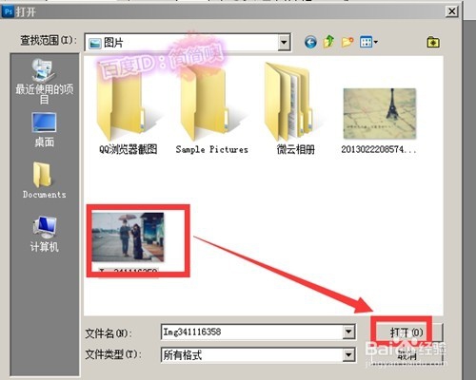476x380 pixels.
Task: Go up one folder level
Action: coord(329,42)
